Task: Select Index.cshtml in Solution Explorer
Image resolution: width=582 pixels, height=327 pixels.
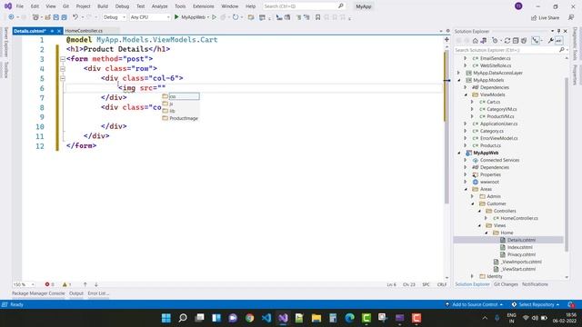Action: click(519, 247)
